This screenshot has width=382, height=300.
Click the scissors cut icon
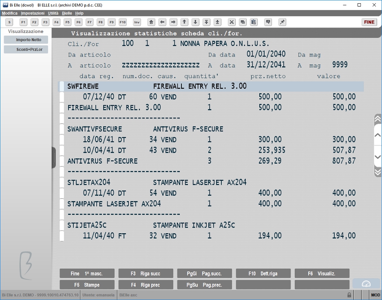(232, 22)
